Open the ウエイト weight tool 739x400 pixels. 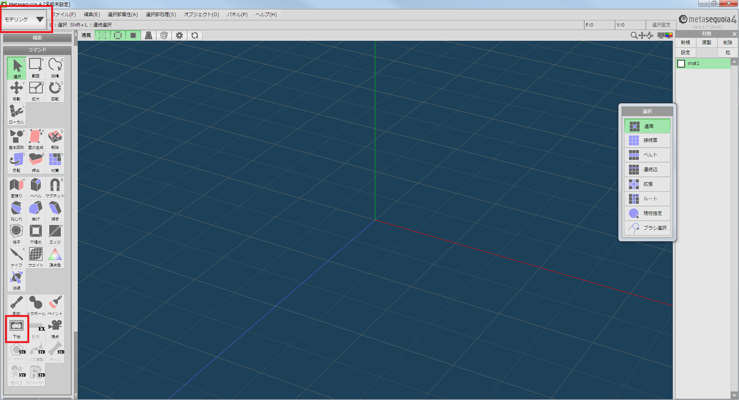pyautogui.click(x=36, y=257)
